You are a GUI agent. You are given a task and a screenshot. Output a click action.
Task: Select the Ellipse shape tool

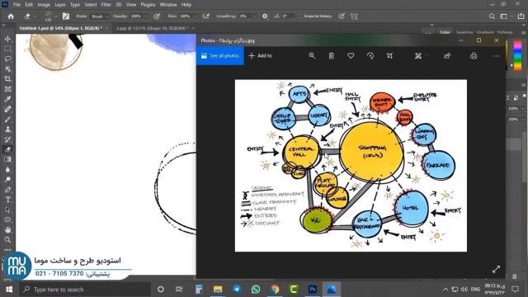click(x=7, y=220)
